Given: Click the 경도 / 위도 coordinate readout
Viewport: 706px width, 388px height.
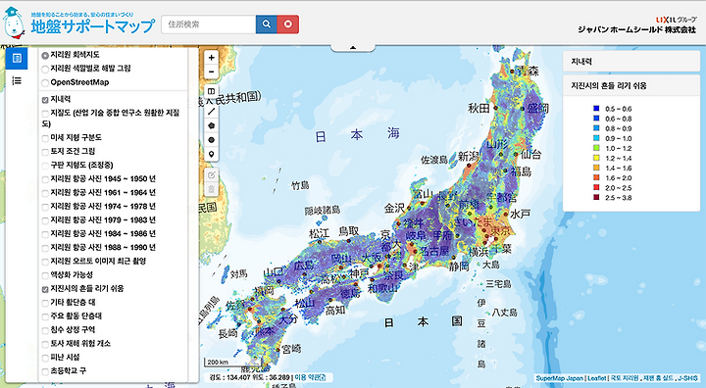Looking at the screenshot, I should pos(250,377).
